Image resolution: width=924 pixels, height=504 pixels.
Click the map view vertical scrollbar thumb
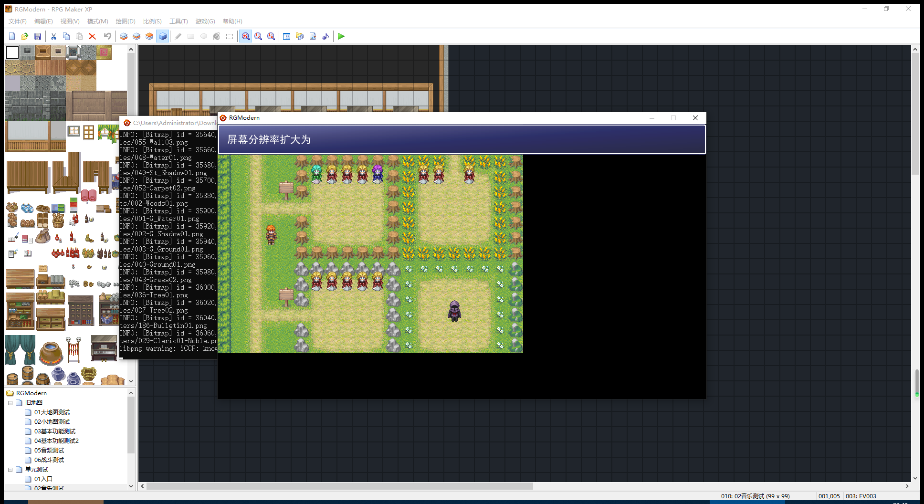(x=915, y=114)
